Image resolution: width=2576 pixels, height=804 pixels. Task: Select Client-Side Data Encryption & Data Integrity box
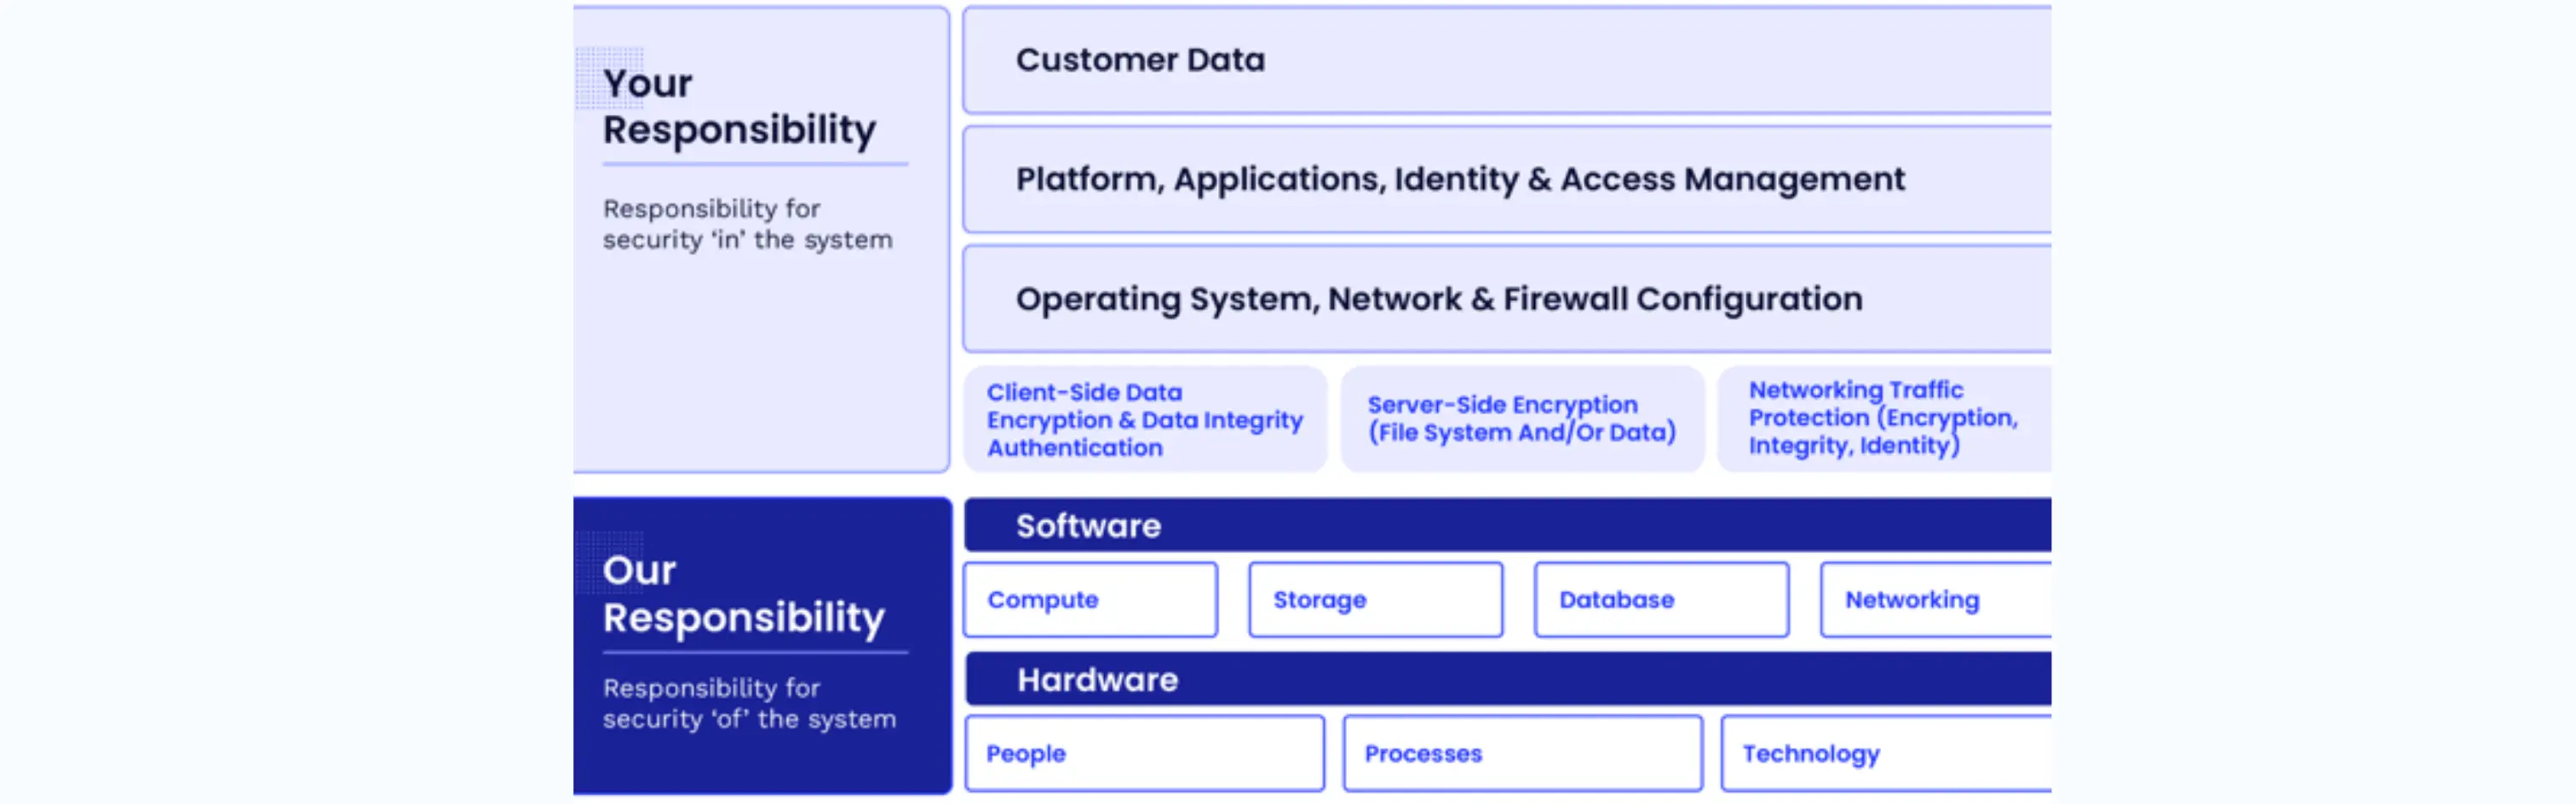click(1145, 419)
